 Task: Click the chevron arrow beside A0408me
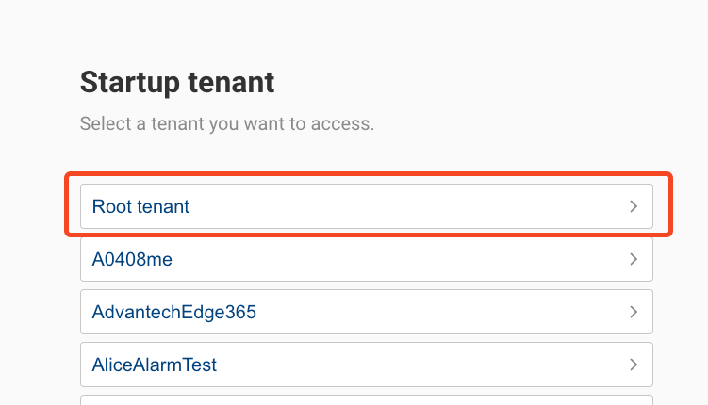634,259
